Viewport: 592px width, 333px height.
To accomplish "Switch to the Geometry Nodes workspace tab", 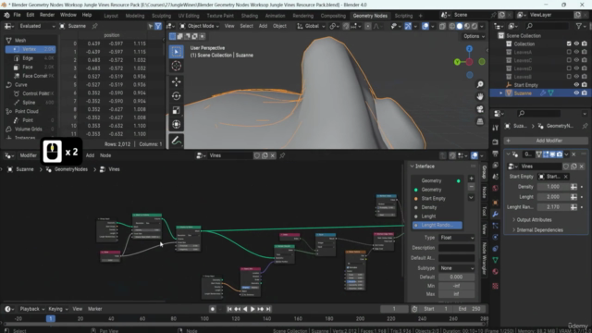I will pos(370,16).
